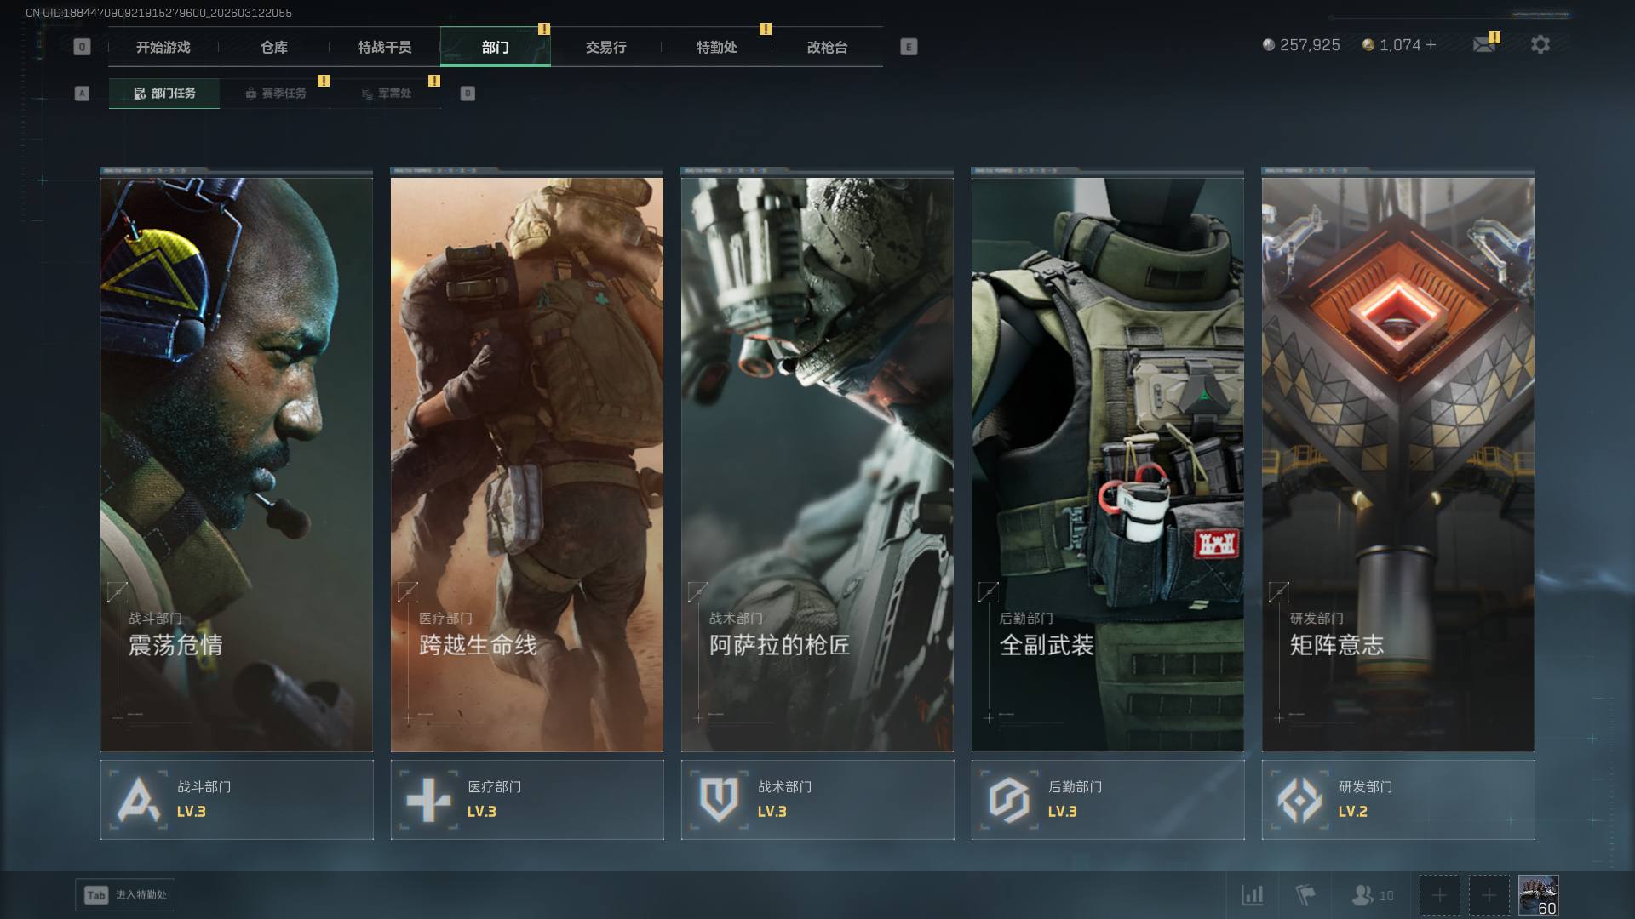The width and height of the screenshot is (1635, 919).
Task: Click the 医疗部门 cross emblem icon
Action: tap(428, 800)
